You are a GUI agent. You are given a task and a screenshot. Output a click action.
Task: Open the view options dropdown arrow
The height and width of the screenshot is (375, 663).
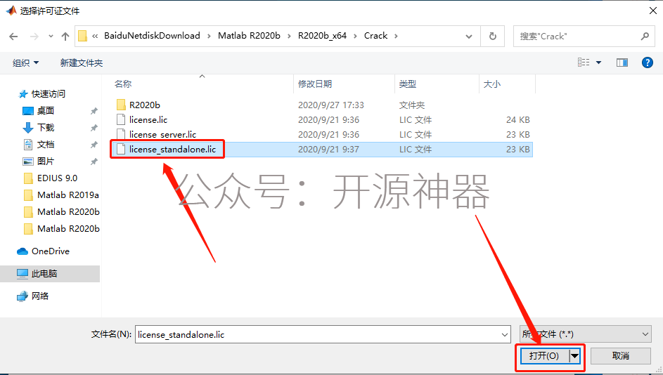pyautogui.click(x=599, y=63)
